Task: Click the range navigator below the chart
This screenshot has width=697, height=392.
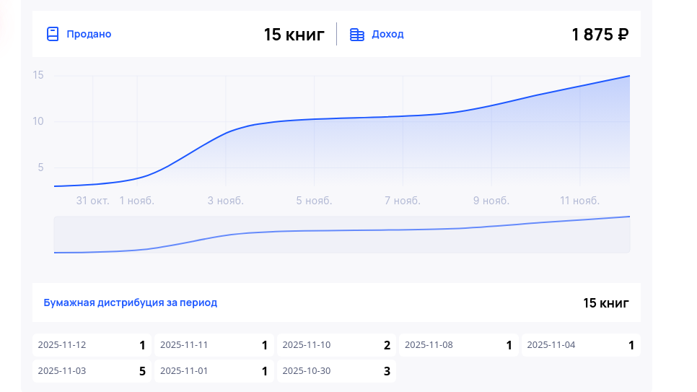Action: (341, 235)
